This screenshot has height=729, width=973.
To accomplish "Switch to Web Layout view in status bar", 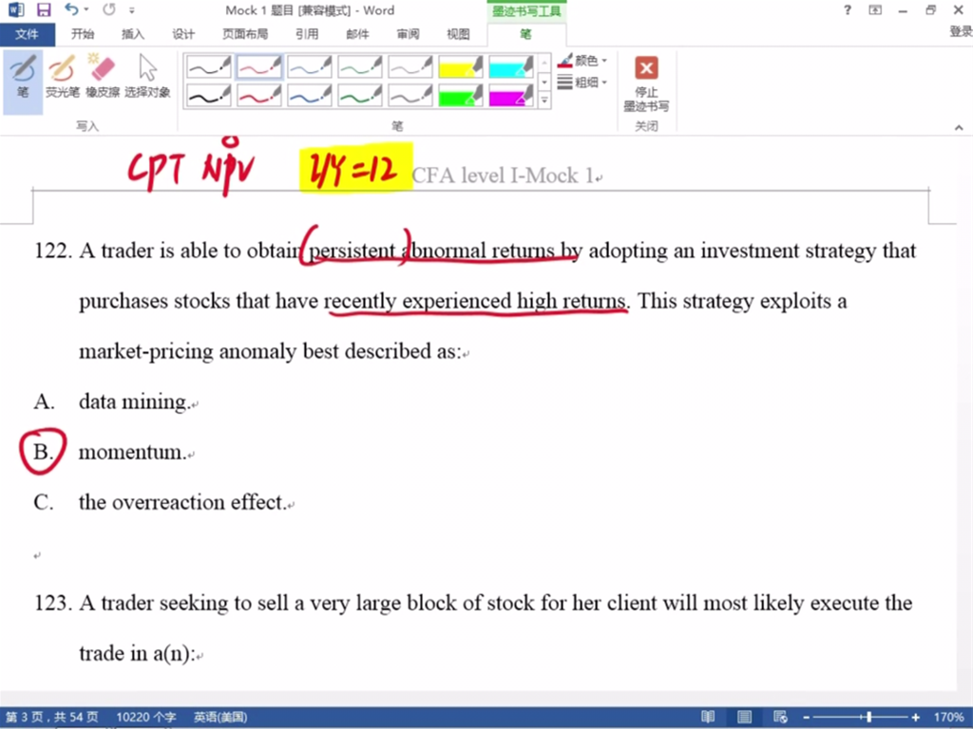I will pyautogui.click(x=781, y=718).
